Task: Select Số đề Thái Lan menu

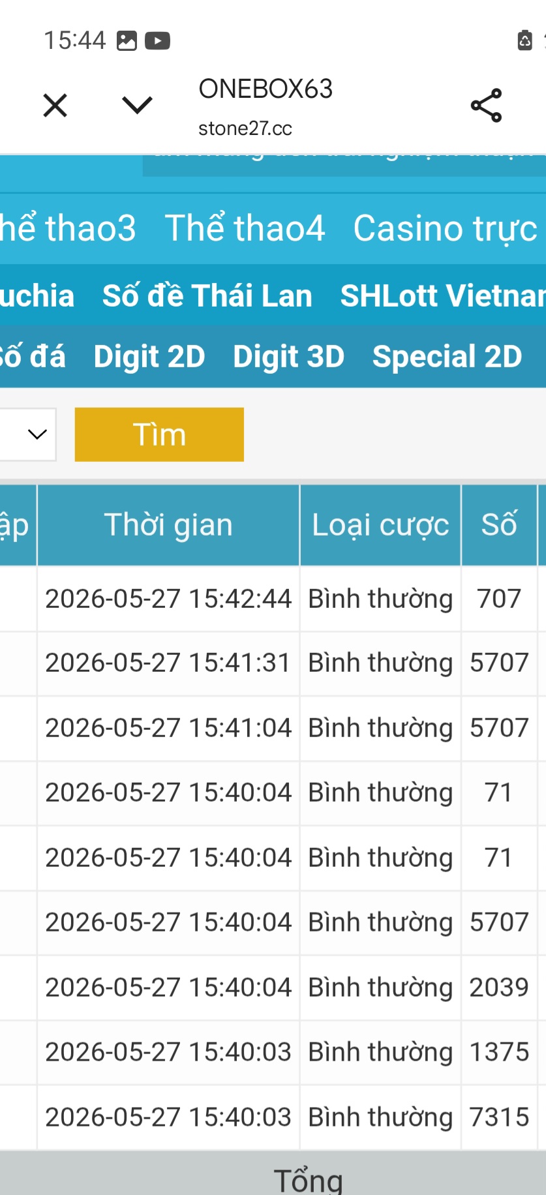Action: 207,295
